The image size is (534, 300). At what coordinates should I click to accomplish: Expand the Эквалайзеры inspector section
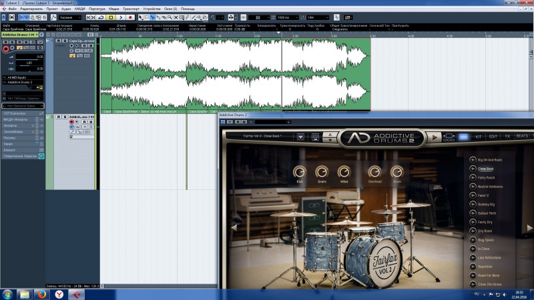click(23, 131)
